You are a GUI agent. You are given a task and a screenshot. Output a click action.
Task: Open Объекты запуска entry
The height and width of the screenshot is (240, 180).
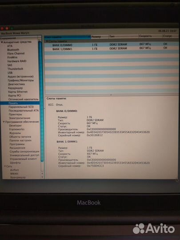(20, 137)
